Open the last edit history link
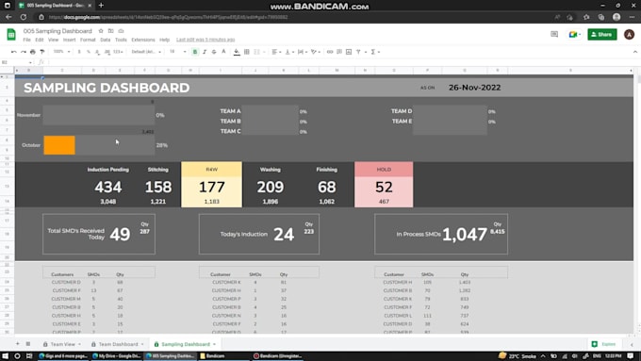The width and height of the screenshot is (641, 361). click(205, 40)
